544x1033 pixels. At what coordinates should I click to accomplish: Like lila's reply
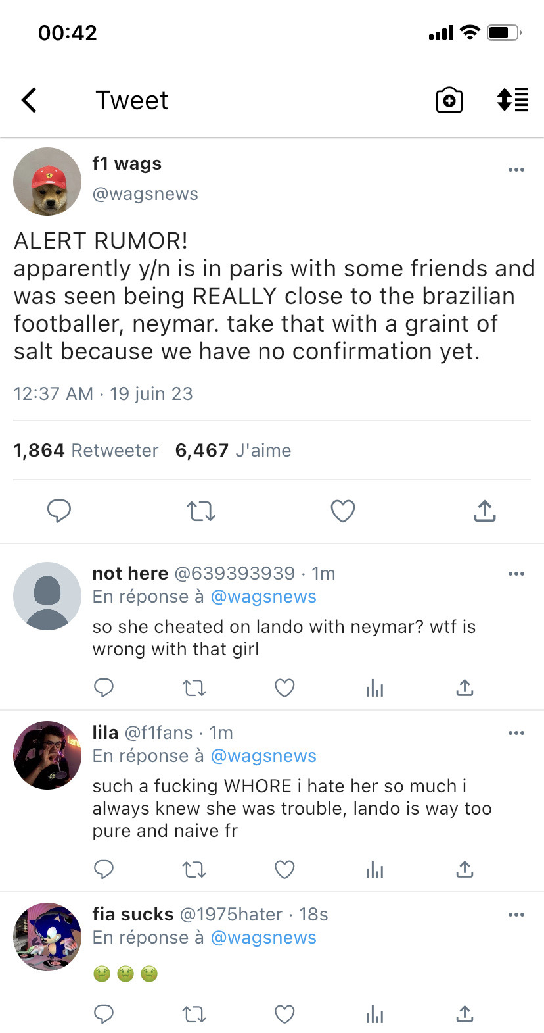pyautogui.click(x=284, y=870)
